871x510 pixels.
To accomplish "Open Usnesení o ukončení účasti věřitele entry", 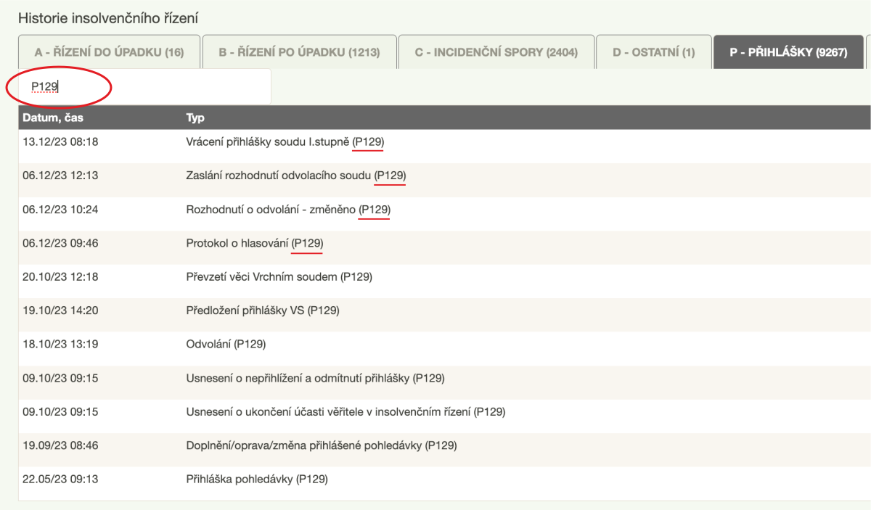I will [345, 411].
